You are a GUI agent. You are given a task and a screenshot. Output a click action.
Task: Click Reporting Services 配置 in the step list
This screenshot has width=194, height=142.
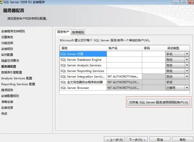[18, 84]
